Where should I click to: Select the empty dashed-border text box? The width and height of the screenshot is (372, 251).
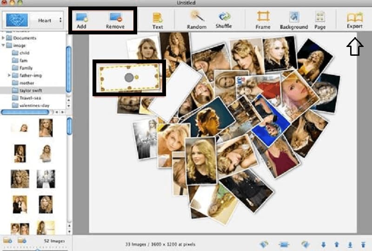coord(129,77)
